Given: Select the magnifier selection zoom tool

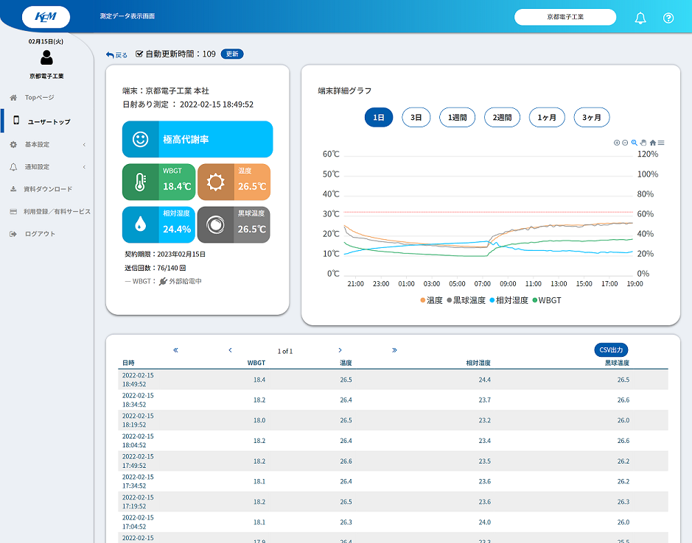Looking at the screenshot, I should [x=634, y=143].
